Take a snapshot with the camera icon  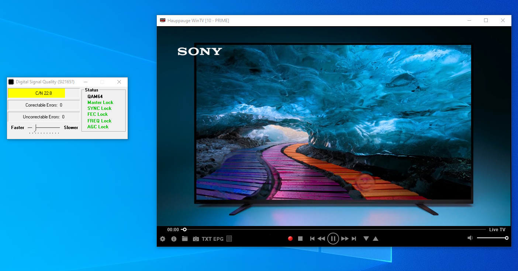pyautogui.click(x=196, y=239)
